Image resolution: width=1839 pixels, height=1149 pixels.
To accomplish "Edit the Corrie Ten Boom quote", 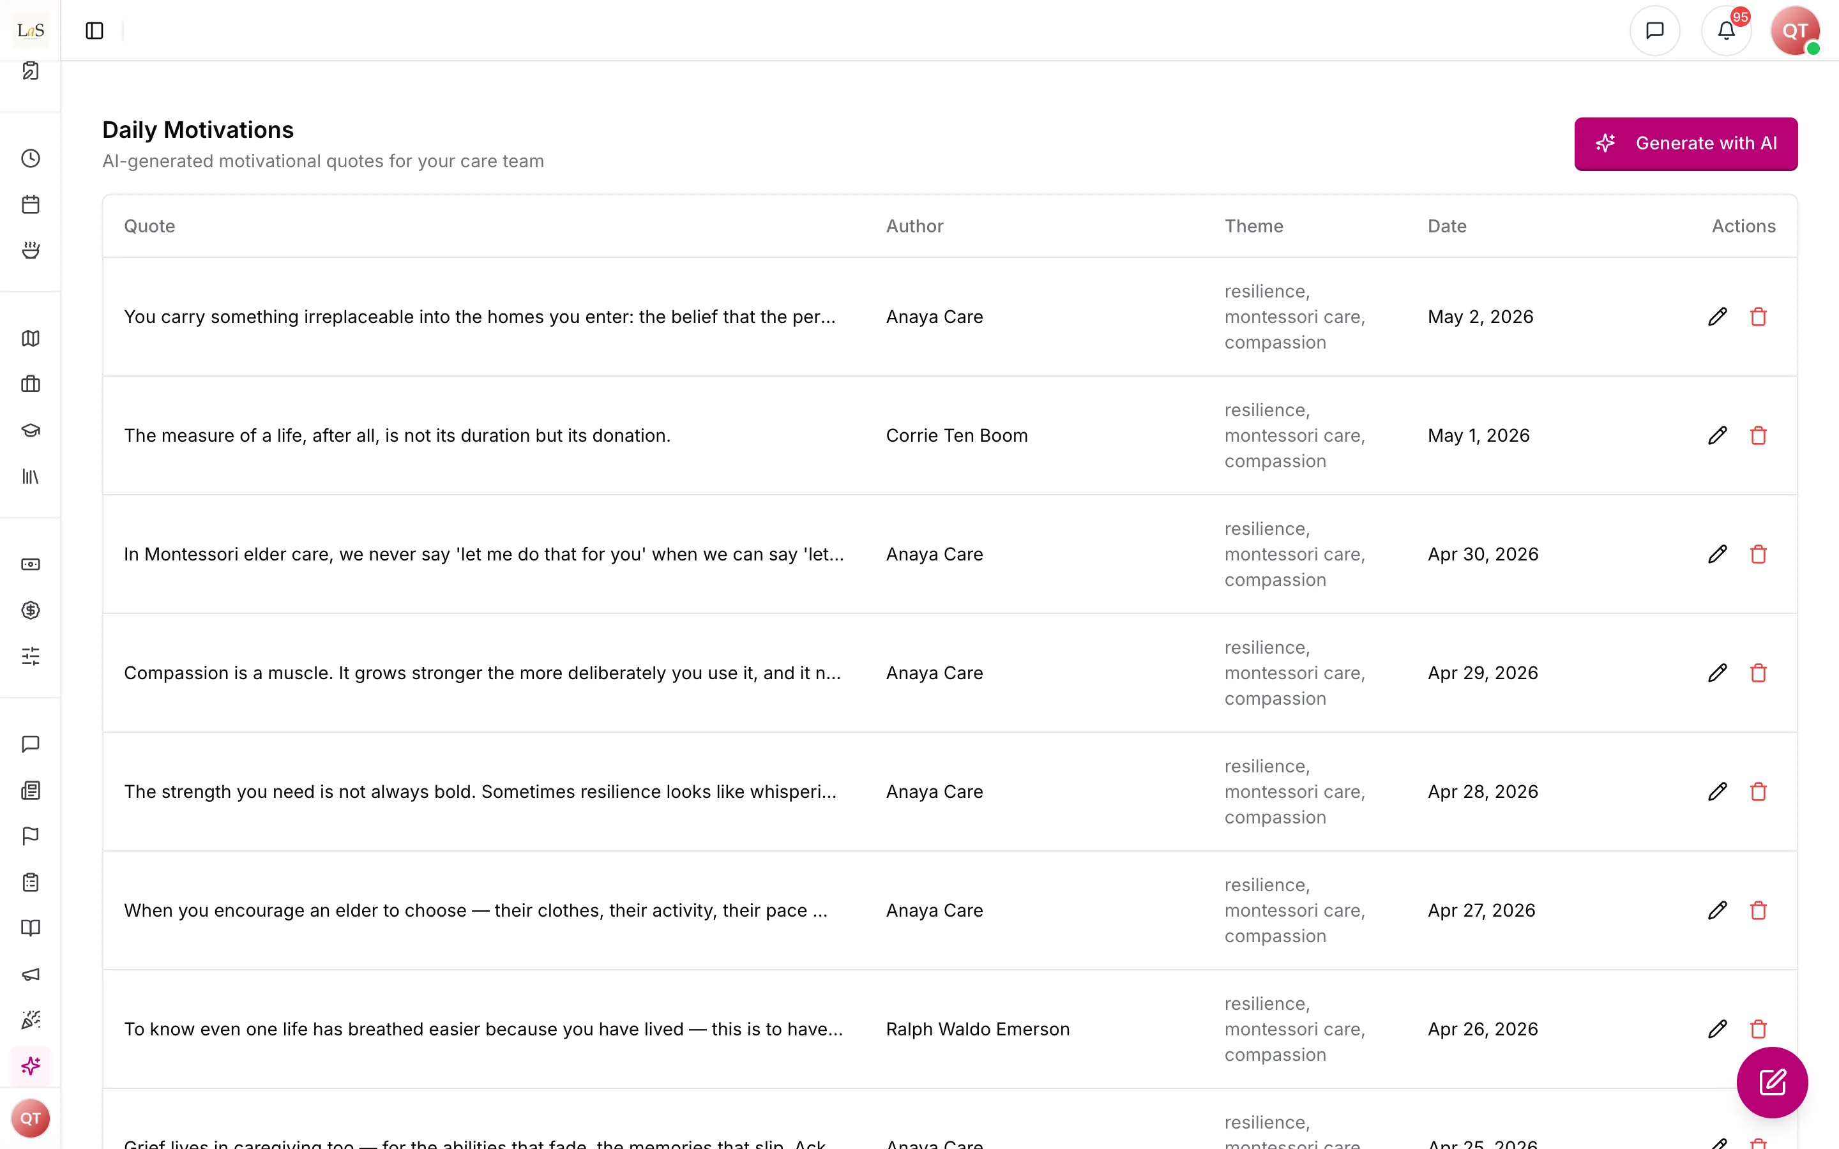I will [1718, 435].
